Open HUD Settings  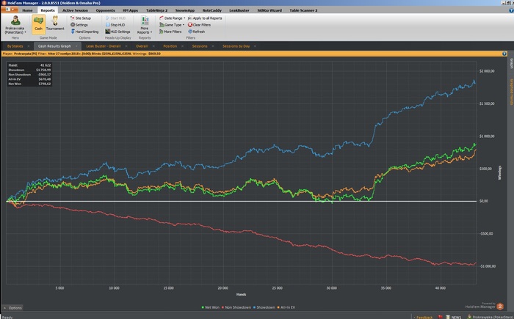pos(117,32)
